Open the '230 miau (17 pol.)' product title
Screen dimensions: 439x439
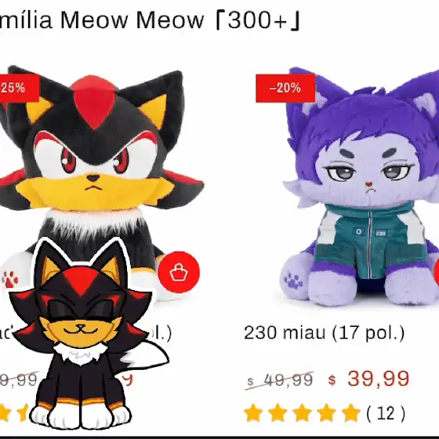click(x=325, y=333)
